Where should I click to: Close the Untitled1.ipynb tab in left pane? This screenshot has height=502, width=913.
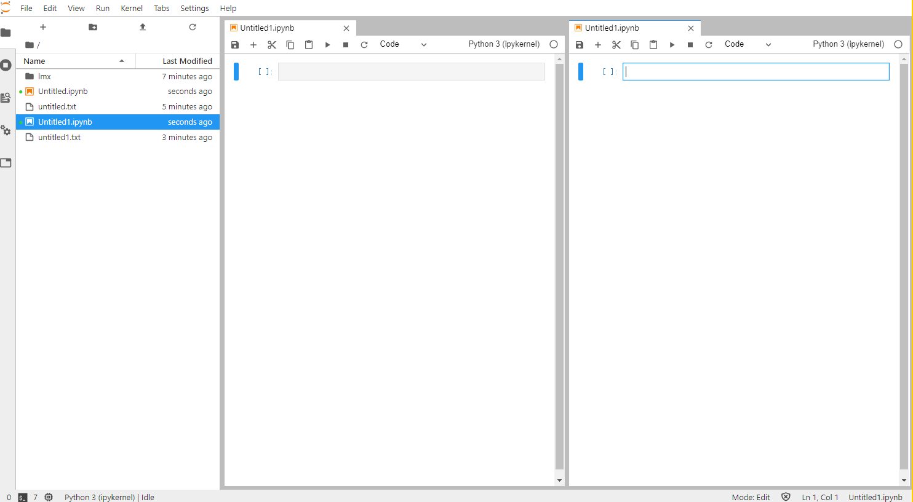(x=346, y=28)
